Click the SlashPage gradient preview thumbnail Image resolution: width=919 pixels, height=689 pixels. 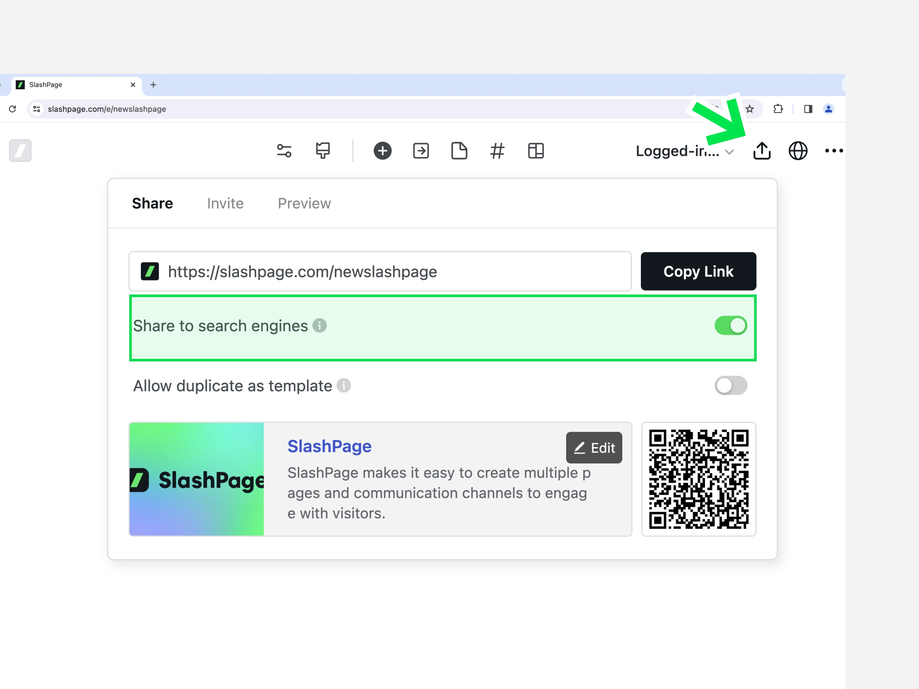click(x=197, y=479)
